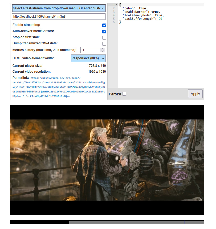Click the Current video resolution value 1920 x 1080

coord(97,72)
